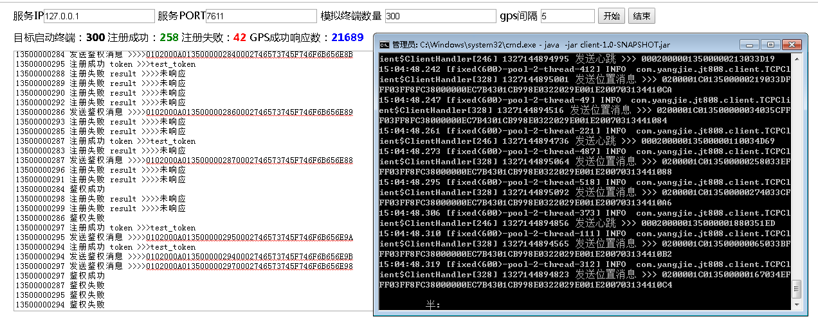Click log row 13500000286 鉴权失败
This screenshot has height=319, width=818.
click(x=60, y=218)
